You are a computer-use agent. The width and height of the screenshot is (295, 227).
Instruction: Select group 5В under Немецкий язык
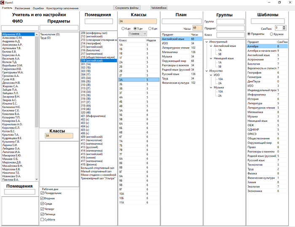(220, 66)
